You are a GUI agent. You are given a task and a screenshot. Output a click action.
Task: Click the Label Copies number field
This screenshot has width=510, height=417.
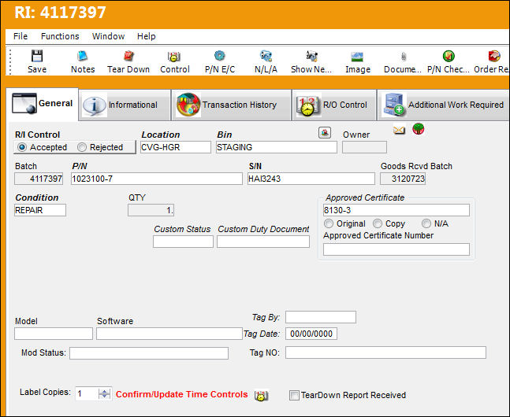pos(87,394)
